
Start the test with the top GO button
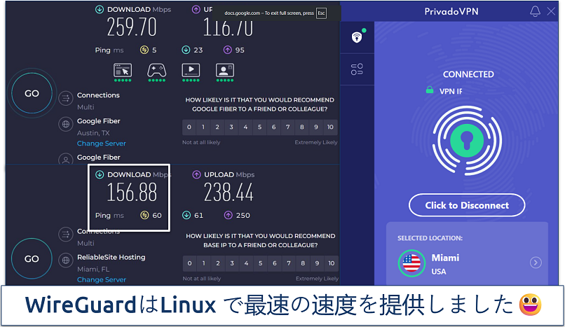(32, 94)
